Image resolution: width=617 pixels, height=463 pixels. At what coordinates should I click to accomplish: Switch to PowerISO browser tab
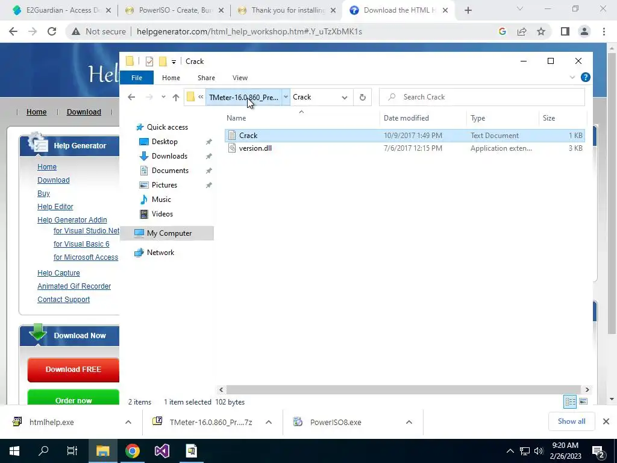pyautogui.click(x=174, y=10)
